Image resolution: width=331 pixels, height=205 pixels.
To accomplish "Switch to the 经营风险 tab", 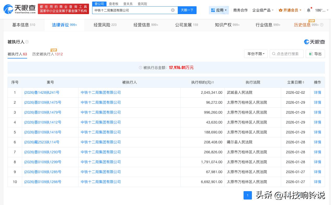I will point(105,25).
